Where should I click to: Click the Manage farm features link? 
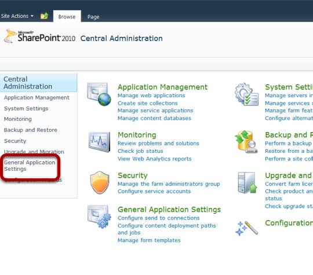click(289, 111)
